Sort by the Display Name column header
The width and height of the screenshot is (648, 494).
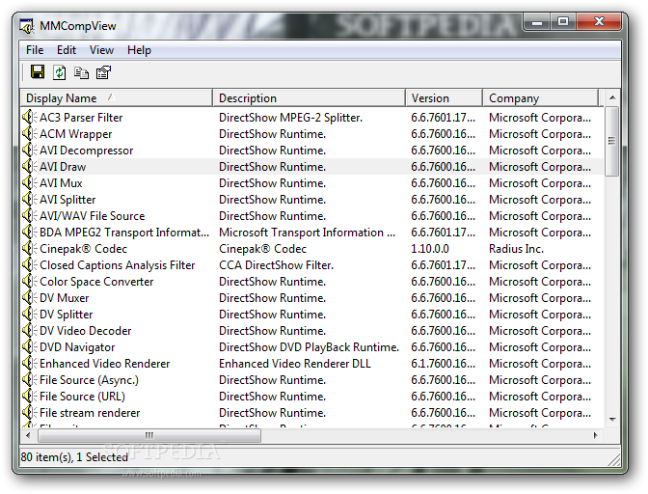(117, 98)
